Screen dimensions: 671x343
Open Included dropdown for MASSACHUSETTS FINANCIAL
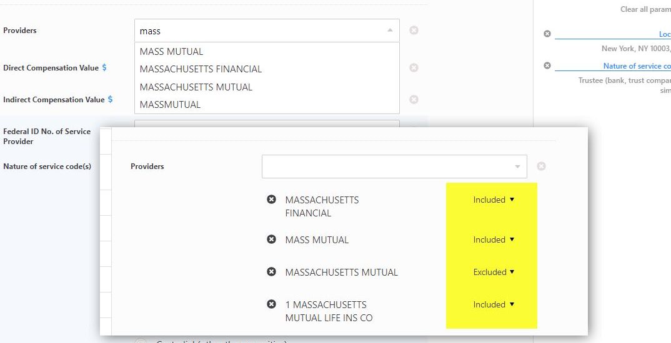[494, 200]
